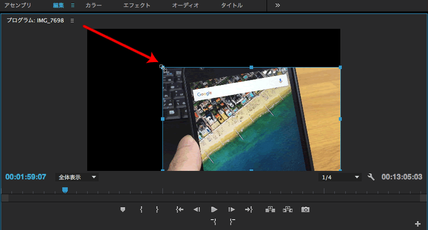
Task: Open the タイトル workspace tab
Action: pos(232,5)
